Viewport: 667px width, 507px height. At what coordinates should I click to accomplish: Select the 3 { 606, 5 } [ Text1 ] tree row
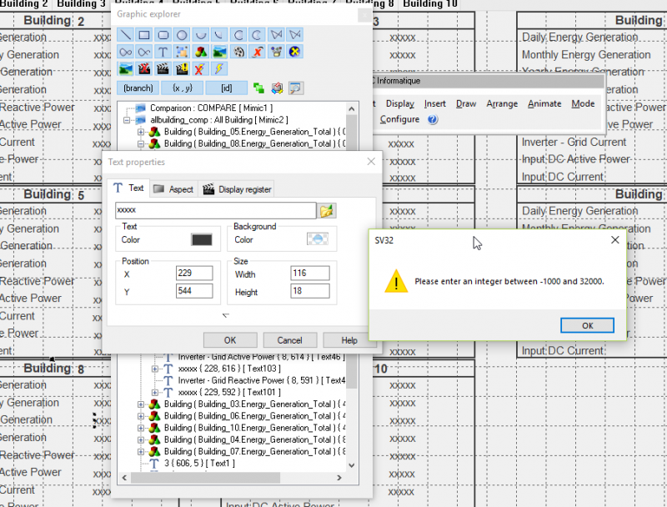(x=199, y=463)
